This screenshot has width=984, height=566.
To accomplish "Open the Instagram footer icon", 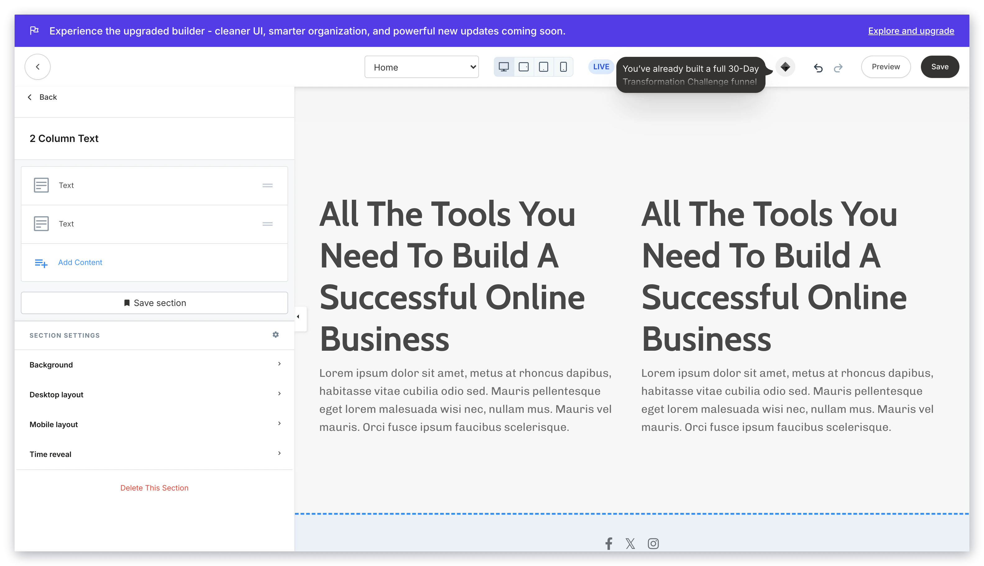I will coord(653,543).
